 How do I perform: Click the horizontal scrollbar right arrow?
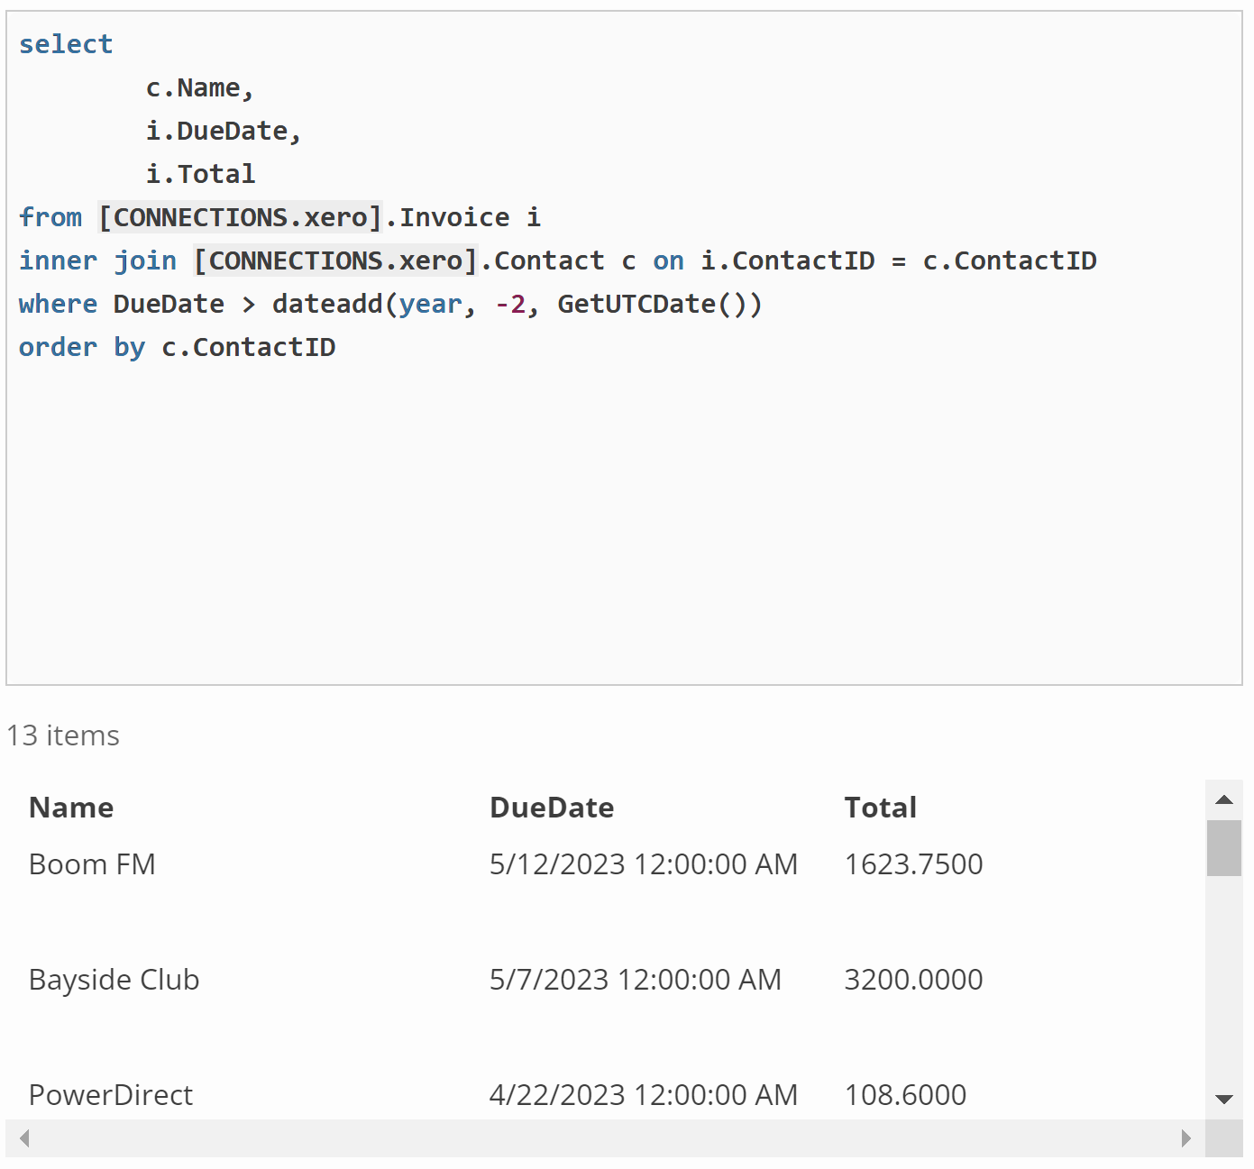pos(1188,1138)
